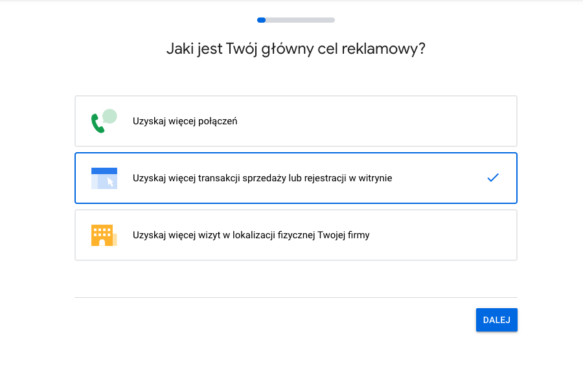Click the doorway of the building icon
This screenshot has height=382, width=583.
pos(102,242)
